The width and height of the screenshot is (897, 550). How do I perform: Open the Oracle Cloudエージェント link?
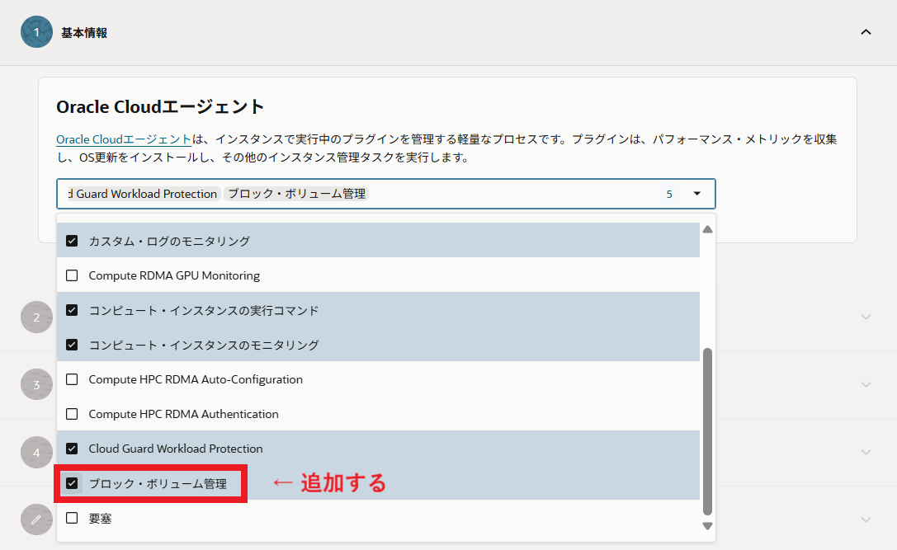(124, 139)
